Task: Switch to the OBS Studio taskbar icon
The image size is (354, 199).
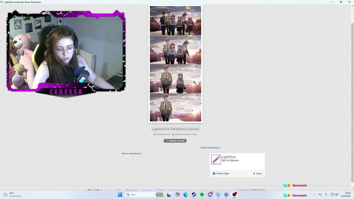Action: (x=235, y=195)
